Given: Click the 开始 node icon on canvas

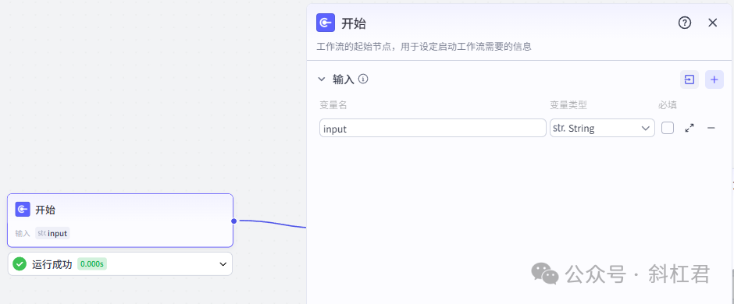Looking at the screenshot, I should (x=23, y=210).
